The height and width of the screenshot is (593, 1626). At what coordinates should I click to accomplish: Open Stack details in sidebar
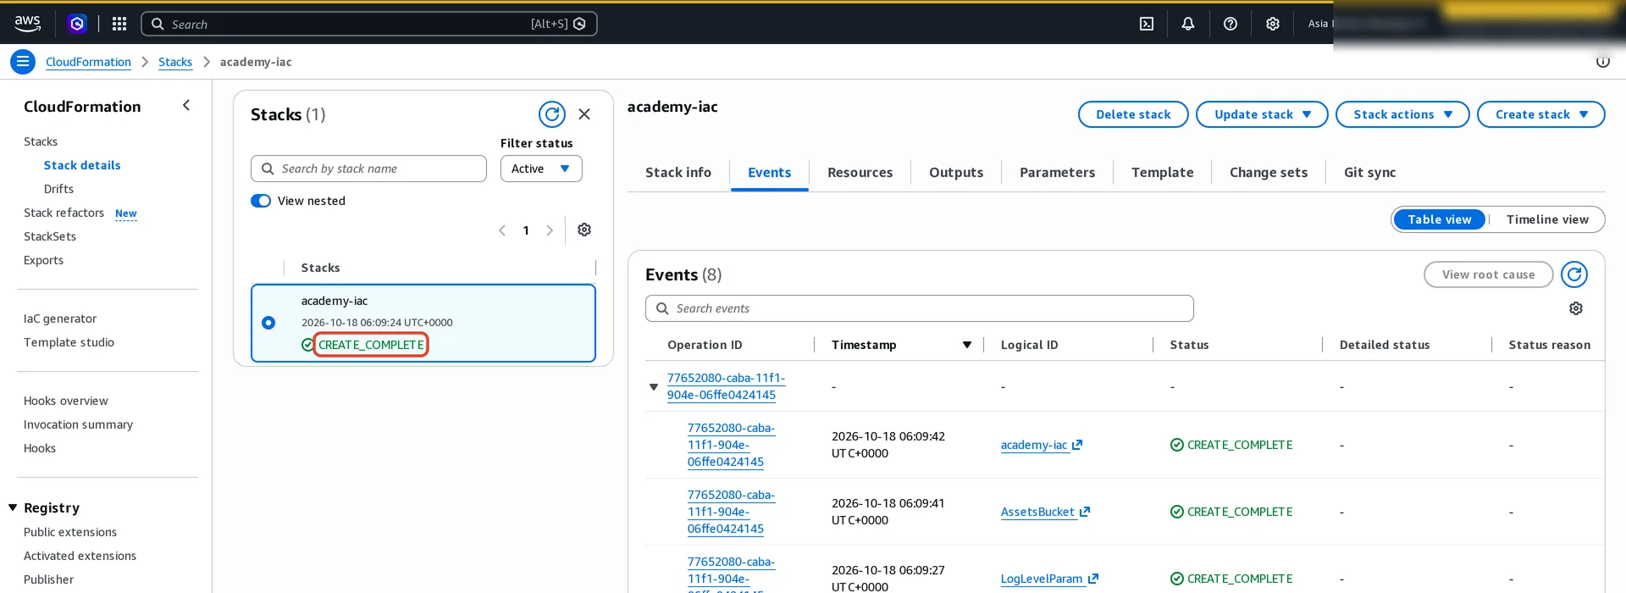coord(82,165)
